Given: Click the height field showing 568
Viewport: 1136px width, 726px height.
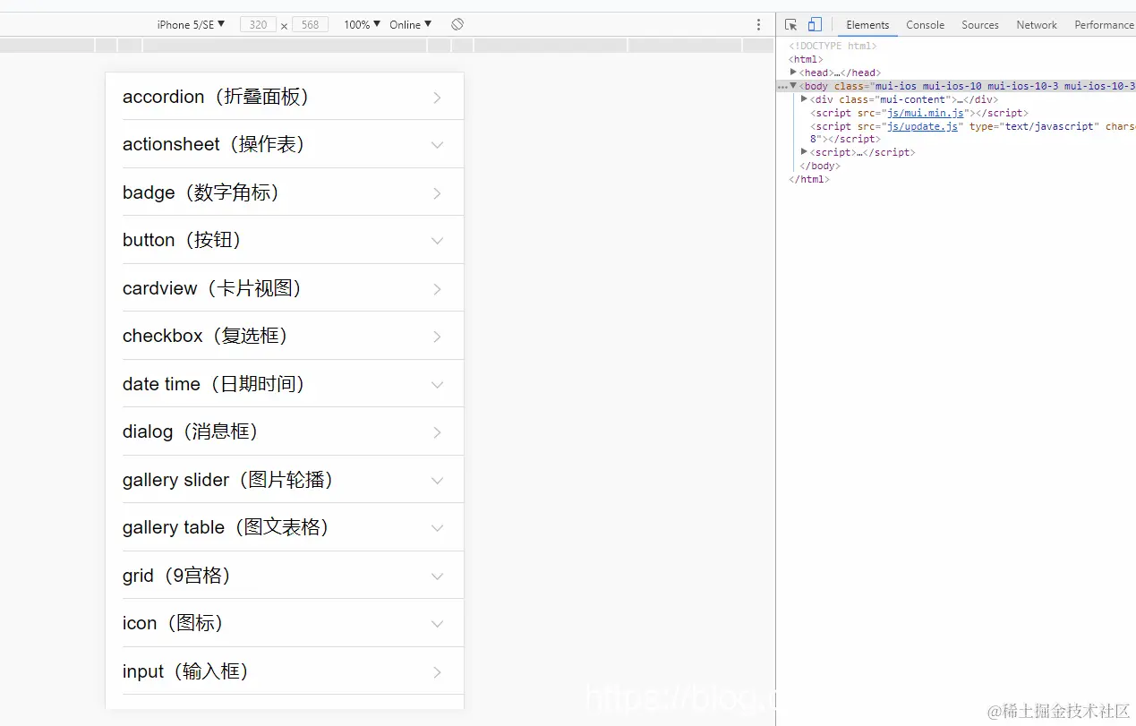Looking at the screenshot, I should point(310,25).
